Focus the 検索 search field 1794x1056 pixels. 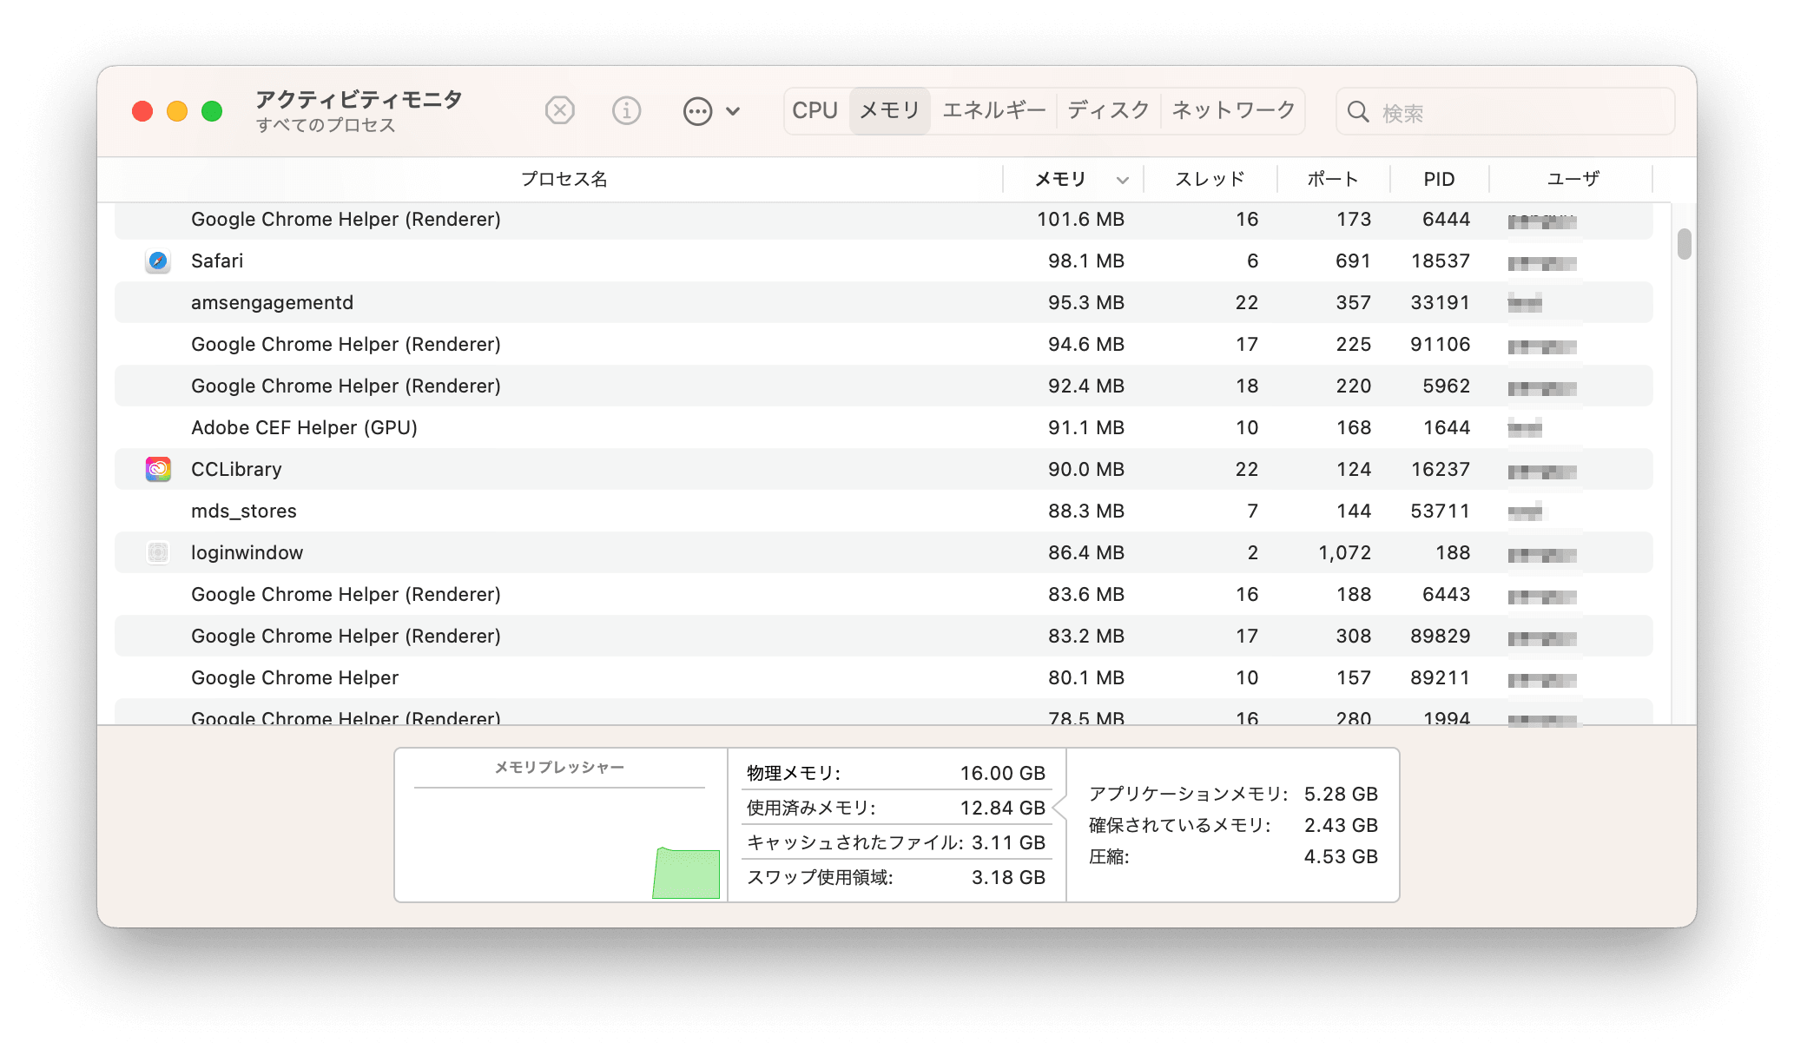(x=1505, y=112)
